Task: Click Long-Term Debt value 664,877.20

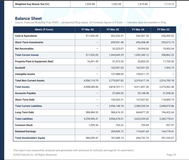Action: pyautogui.click(x=143, y=112)
